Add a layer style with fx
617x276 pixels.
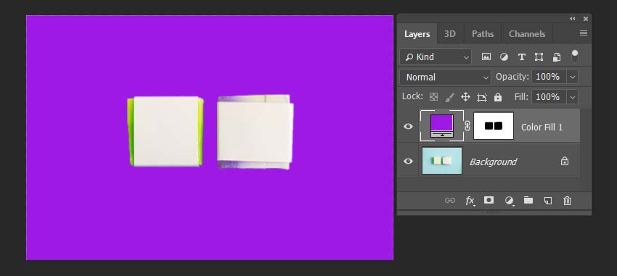click(x=470, y=201)
